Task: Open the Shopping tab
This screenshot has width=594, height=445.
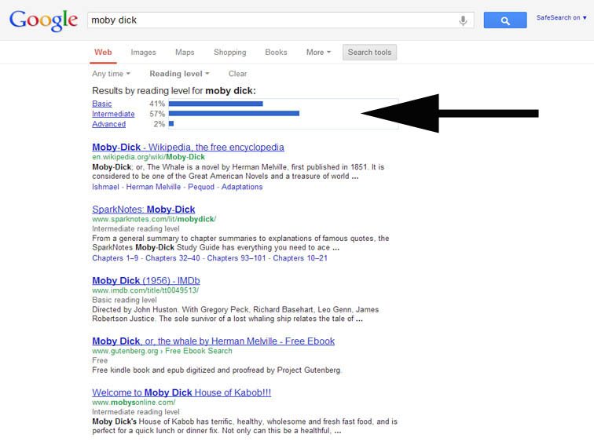Action: (x=229, y=53)
